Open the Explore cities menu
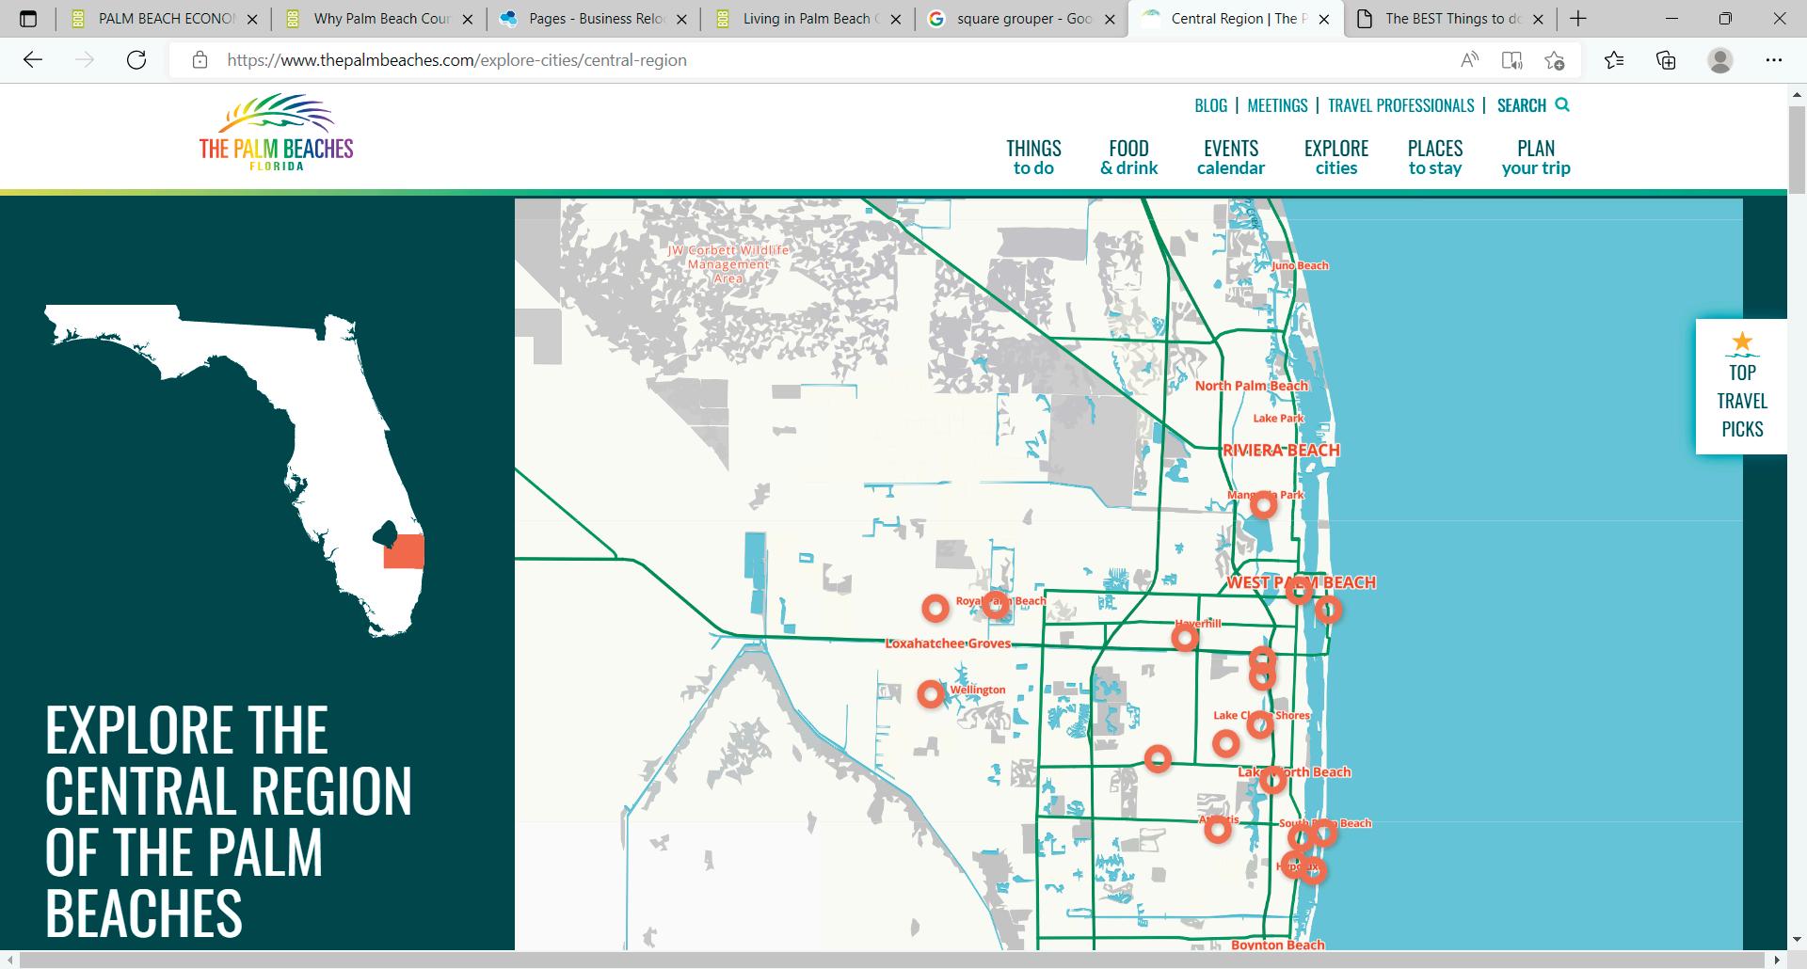Image resolution: width=1807 pixels, height=969 pixels. 1336,157
